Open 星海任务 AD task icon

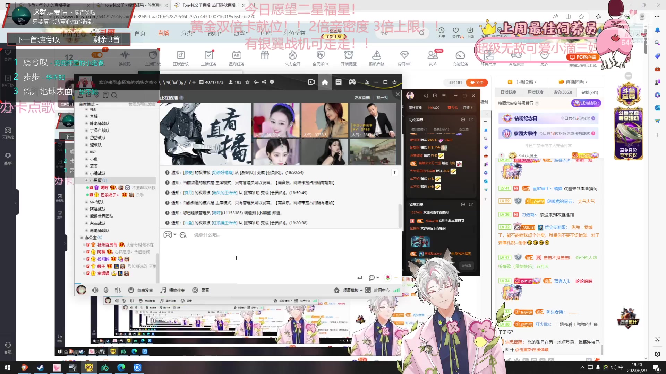pyautogui.click(x=237, y=58)
